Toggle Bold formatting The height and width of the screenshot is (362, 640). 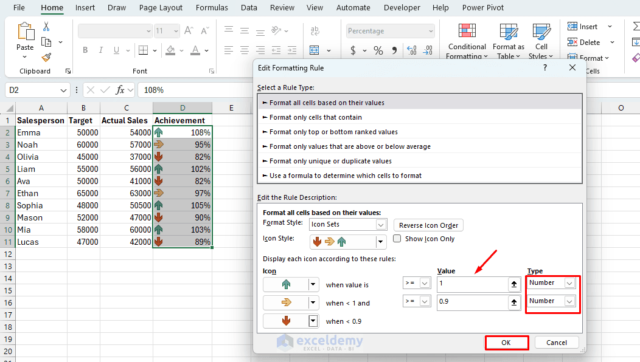point(85,50)
